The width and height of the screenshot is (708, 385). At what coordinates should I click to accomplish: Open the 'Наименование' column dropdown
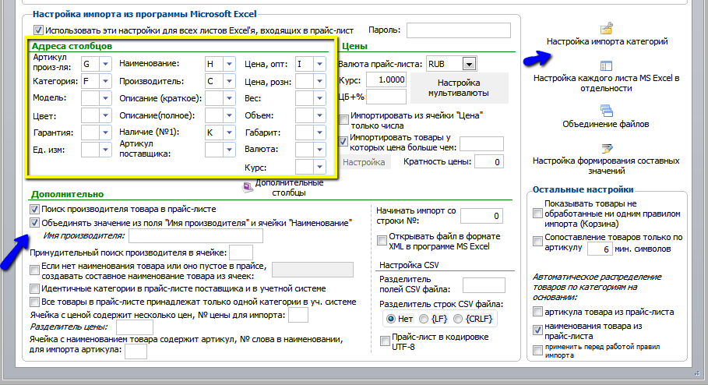[x=229, y=64]
